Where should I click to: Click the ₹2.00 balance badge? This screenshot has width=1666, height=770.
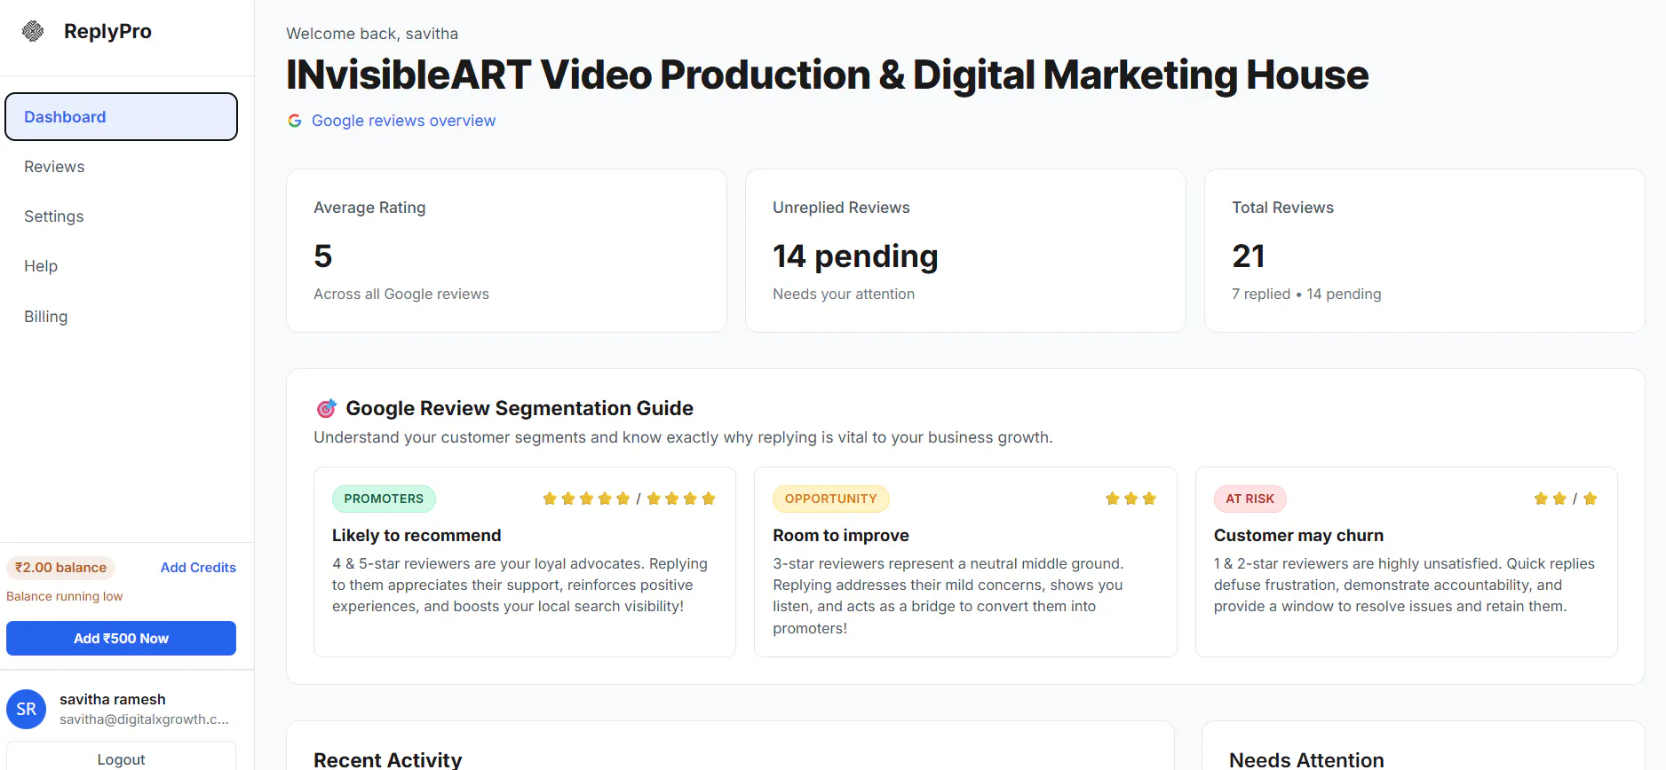[x=60, y=568]
